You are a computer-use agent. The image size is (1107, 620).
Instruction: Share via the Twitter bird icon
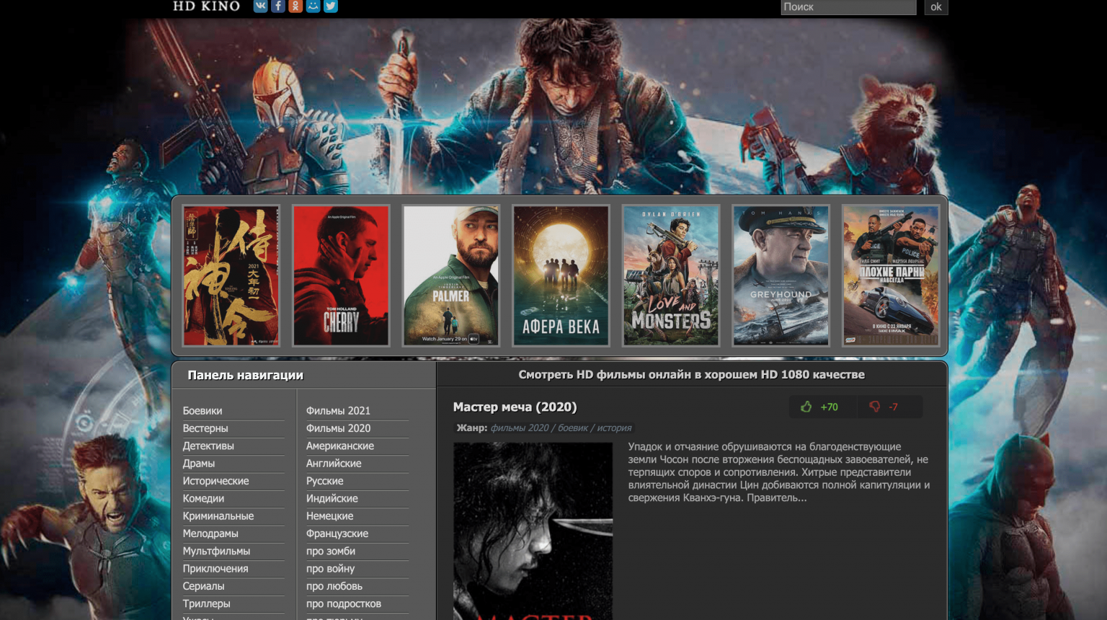(x=331, y=6)
